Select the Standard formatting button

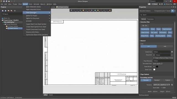157,80
